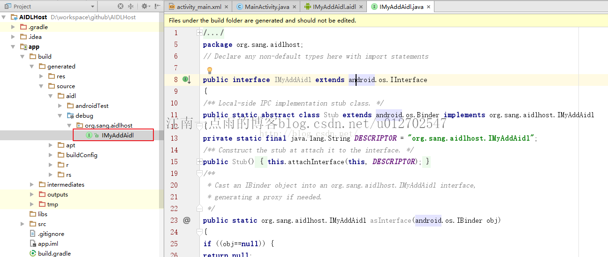608x257 pixels.
Task: Switch to the IMyAddAidl.aidl tab
Action: click(334, 7)
